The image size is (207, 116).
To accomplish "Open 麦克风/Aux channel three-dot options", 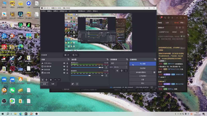I will pyautogui.click(x=106, y=68).
